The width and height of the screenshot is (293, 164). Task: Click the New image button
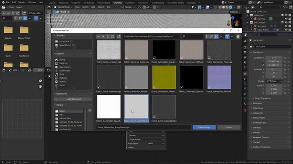(x=38, y=70)
